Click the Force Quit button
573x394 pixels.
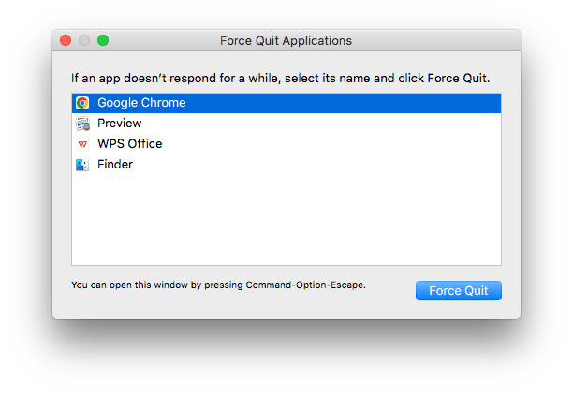458,291
